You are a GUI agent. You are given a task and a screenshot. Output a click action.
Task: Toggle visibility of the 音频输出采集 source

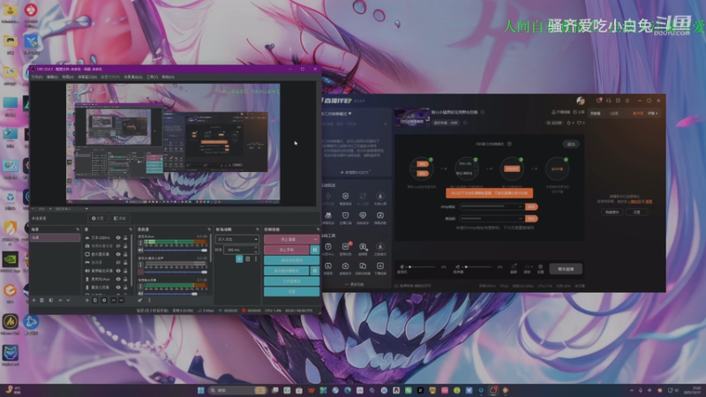point(118,271)
